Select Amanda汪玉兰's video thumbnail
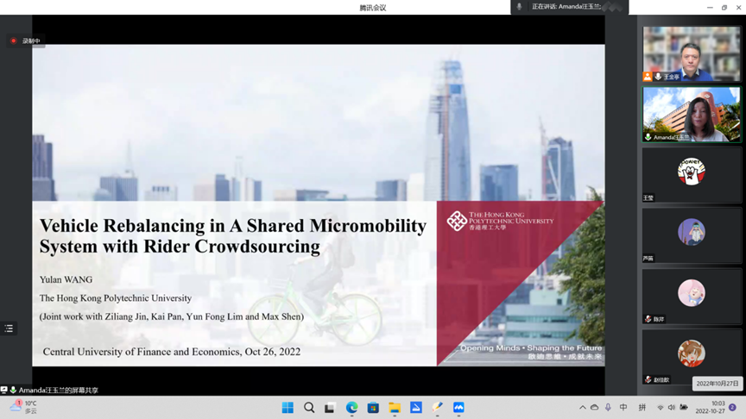 pos(691,114)
